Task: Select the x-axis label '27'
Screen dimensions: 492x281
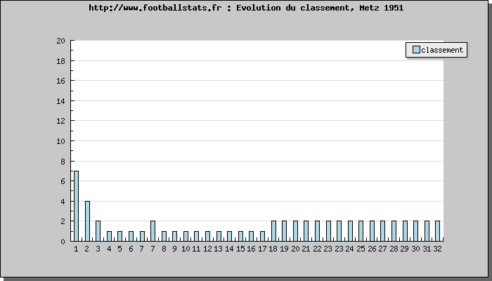Action: (x=383, y=249)
